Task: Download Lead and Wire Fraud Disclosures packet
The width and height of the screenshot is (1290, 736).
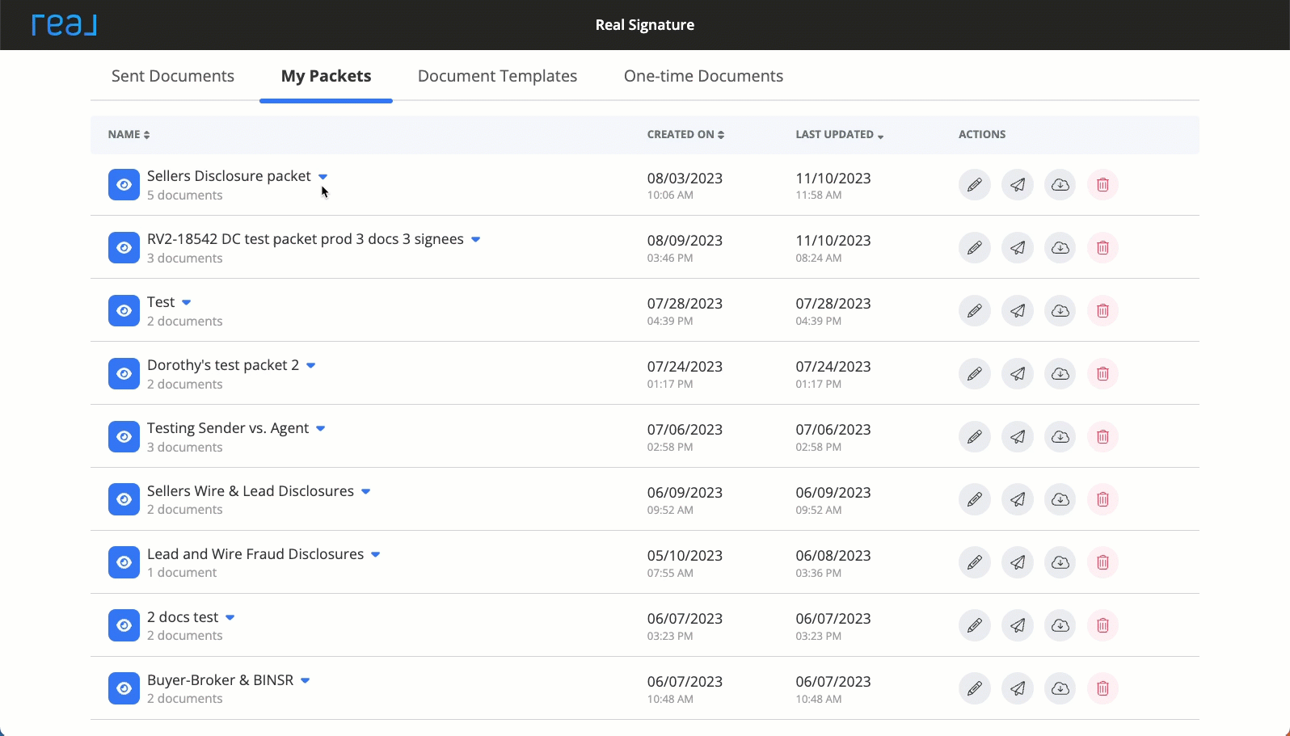Action: click(1060, 563)
